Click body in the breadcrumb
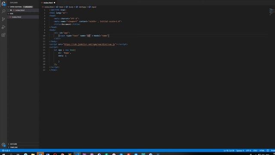The height and width of the screenshot is (155, 275). [x=71, y=7]
